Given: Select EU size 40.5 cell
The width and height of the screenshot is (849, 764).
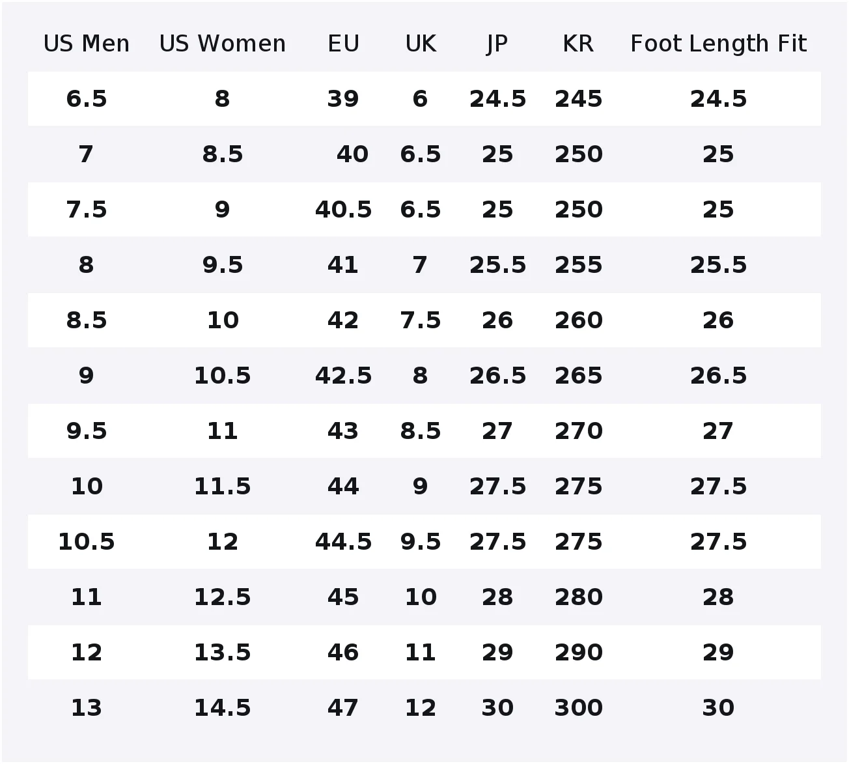Looking at the screenshot, I should point(343,210).
